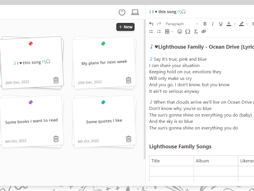The image size is (254, 191).
Task: Click the empty cell under Title
Action: tap(171, 171)
